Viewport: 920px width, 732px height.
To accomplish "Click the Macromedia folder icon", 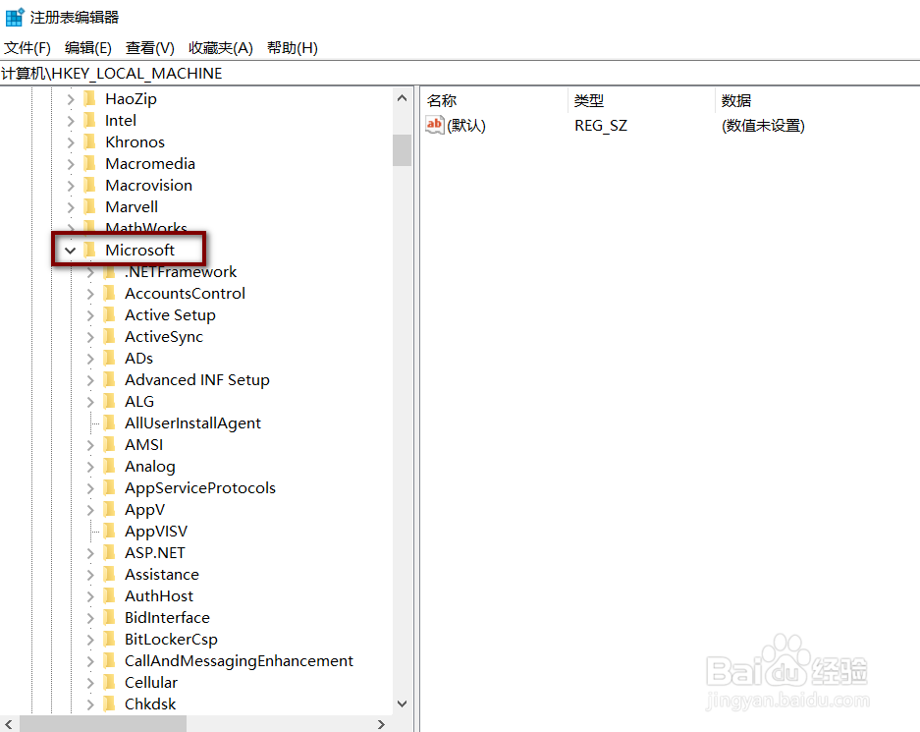I will [x=89, y=164].
